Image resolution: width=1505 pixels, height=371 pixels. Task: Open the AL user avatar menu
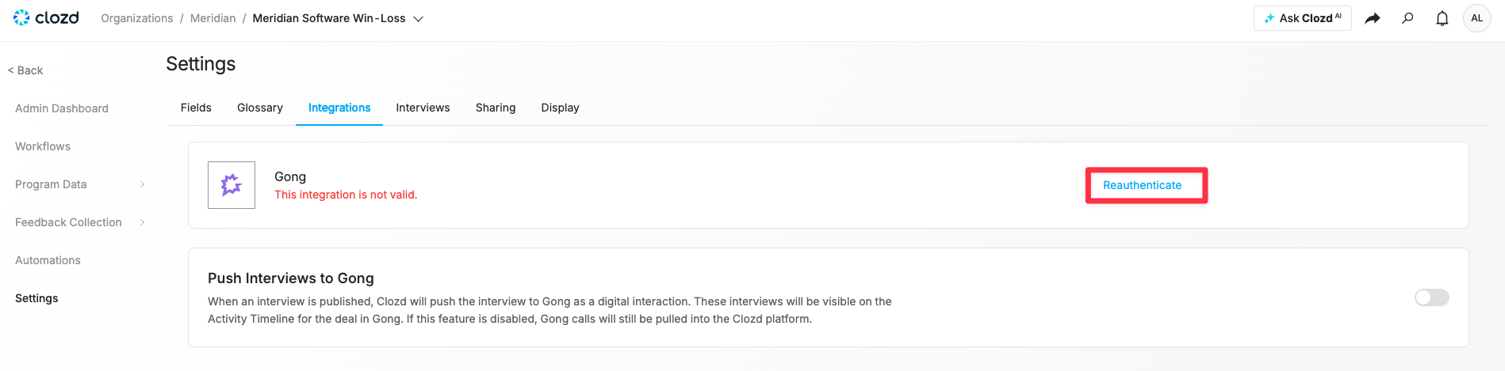click(1476, 18)
